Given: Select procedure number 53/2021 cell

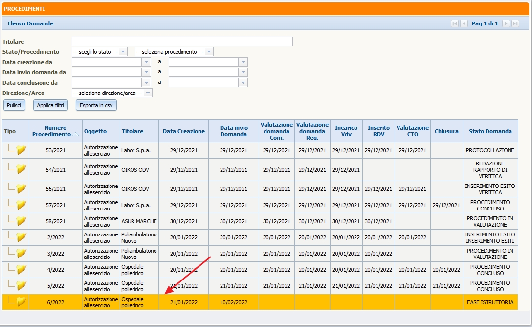Looking at the screenshot, I should point(56,150).
